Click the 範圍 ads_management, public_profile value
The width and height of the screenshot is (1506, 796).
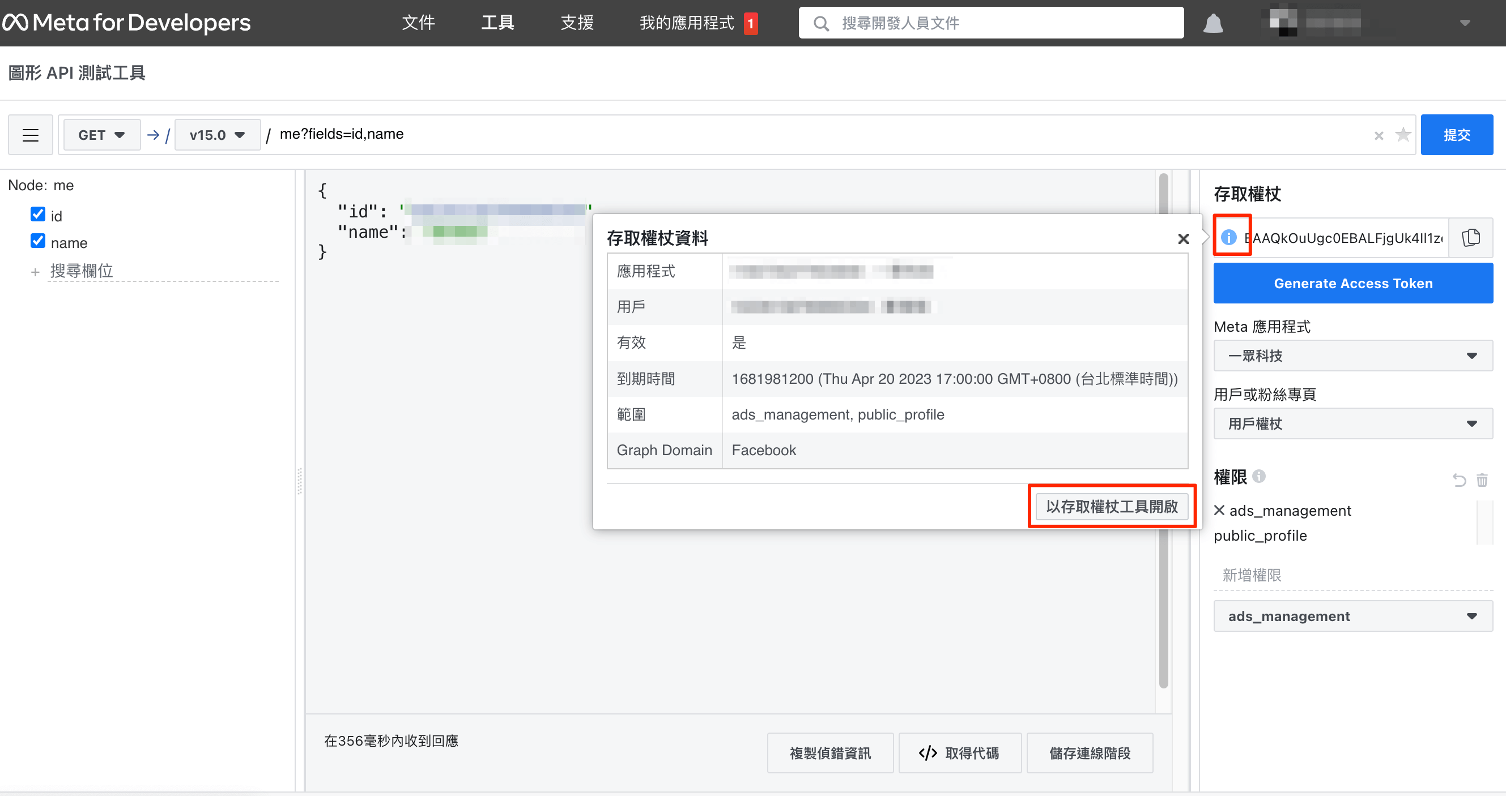pos(838,414)
